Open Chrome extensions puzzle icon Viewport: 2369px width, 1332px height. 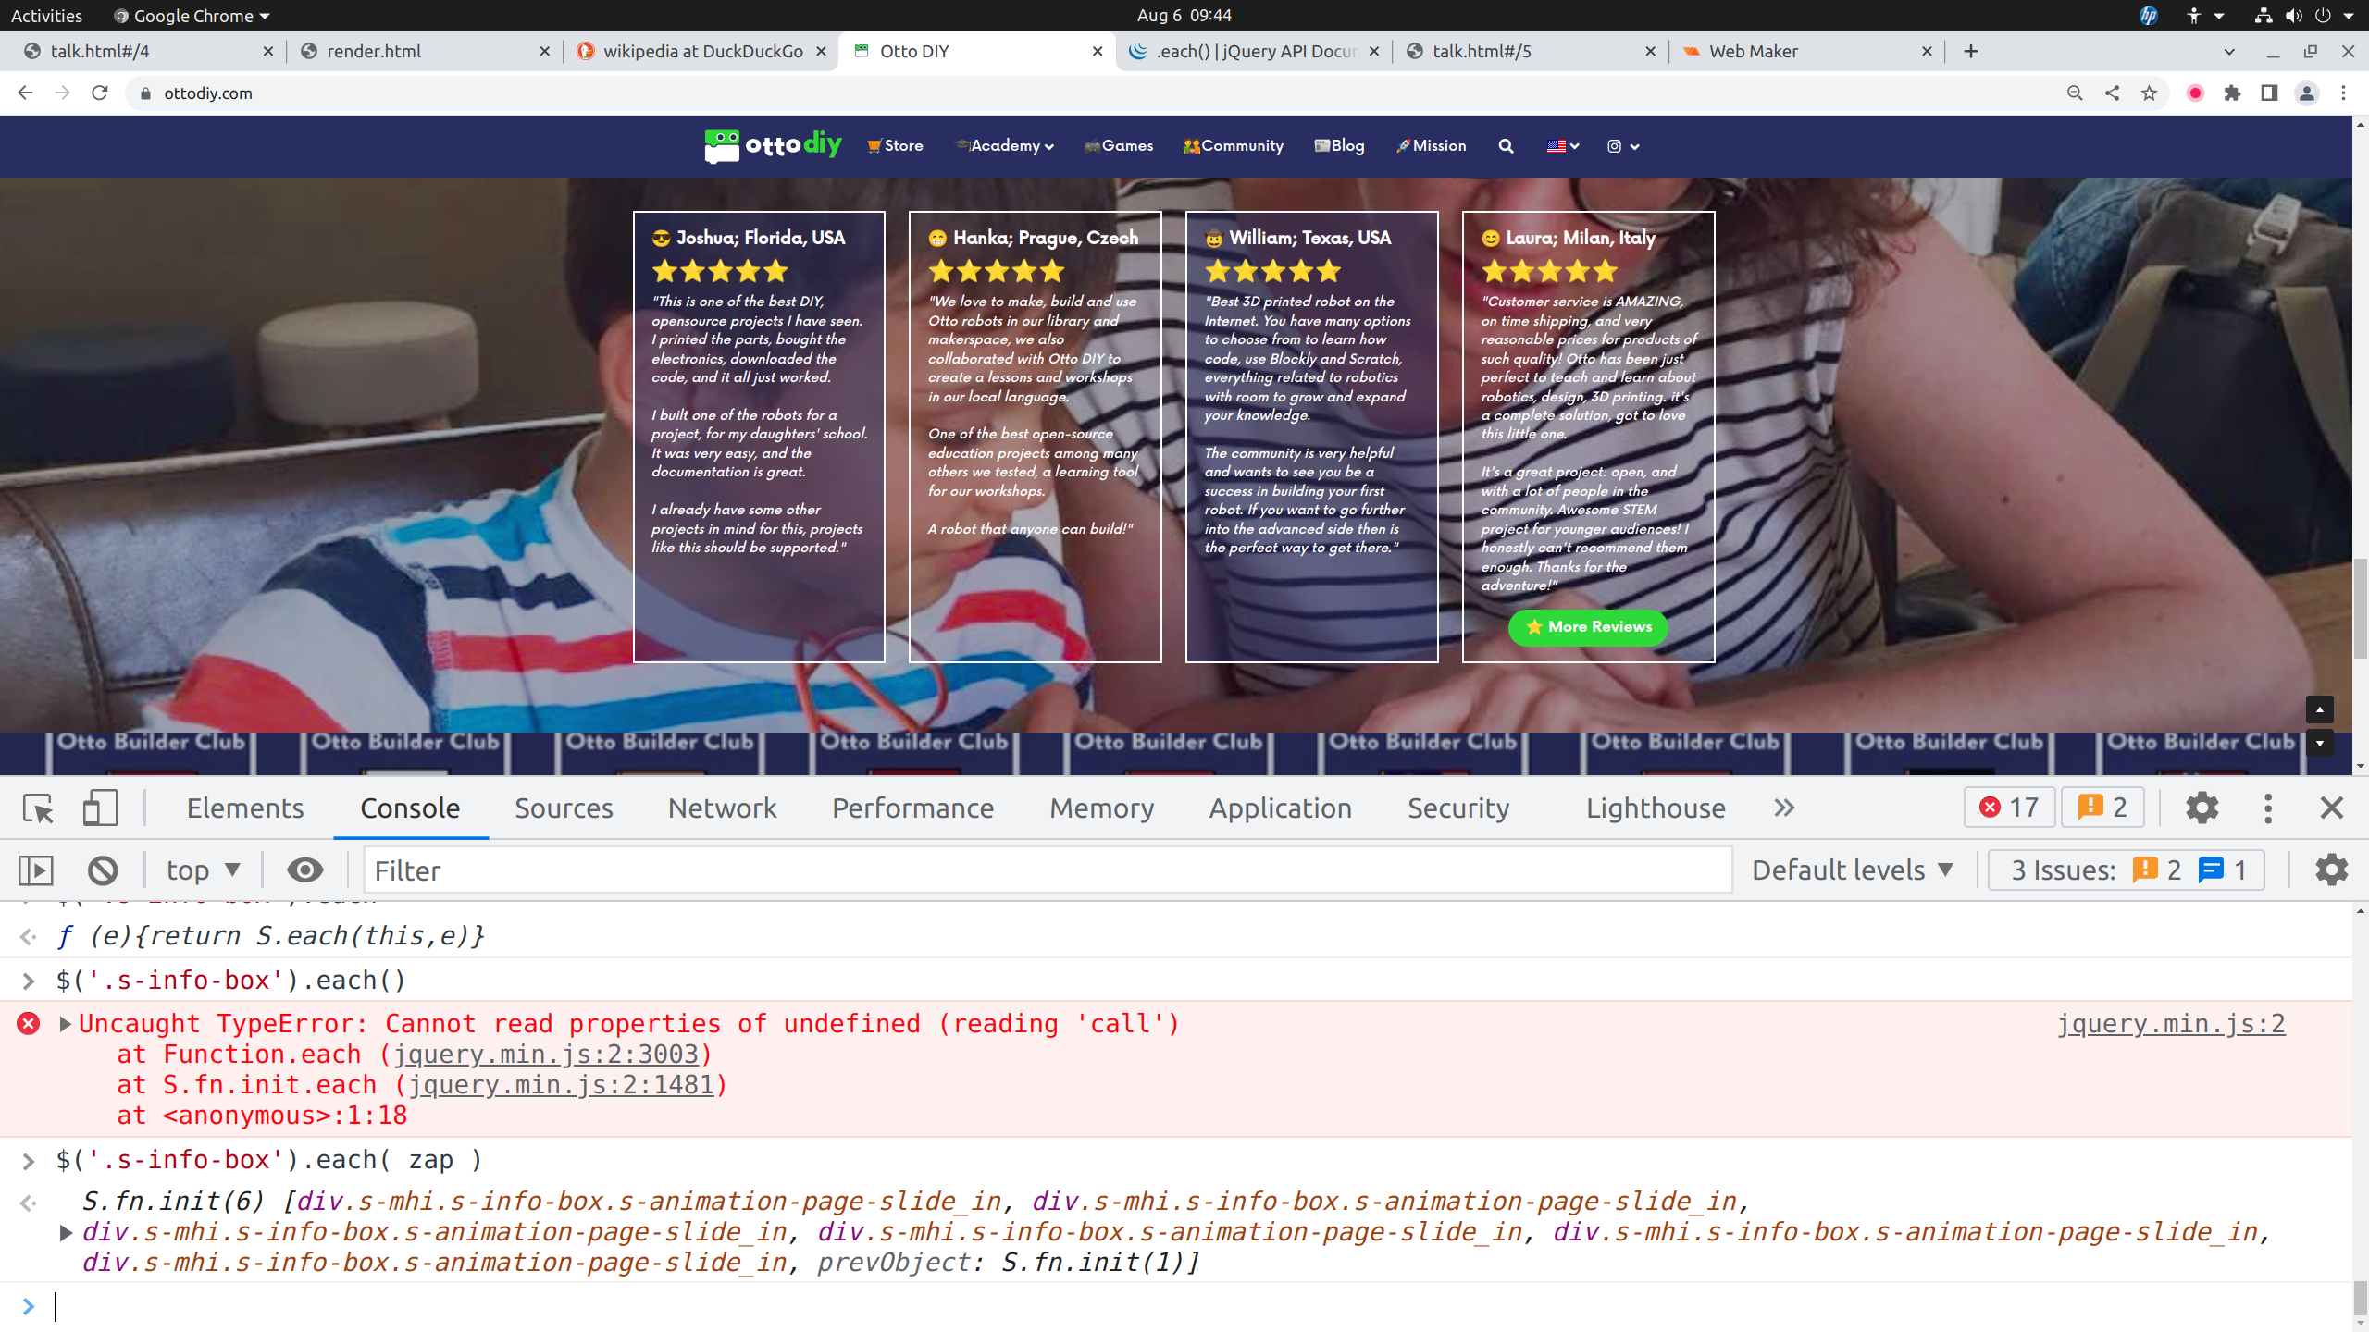tap(2232, 93)
